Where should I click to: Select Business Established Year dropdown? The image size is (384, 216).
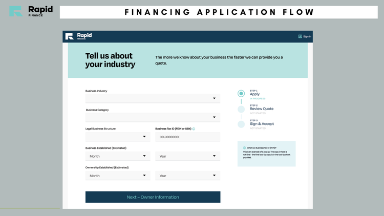(x=187, y=156)
